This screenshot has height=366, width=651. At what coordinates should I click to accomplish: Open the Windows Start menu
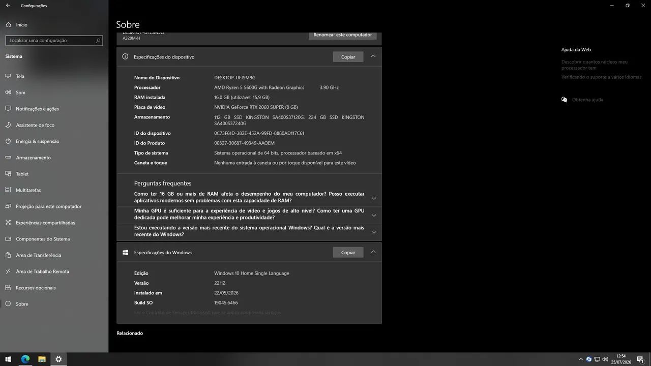coord(8,359)
